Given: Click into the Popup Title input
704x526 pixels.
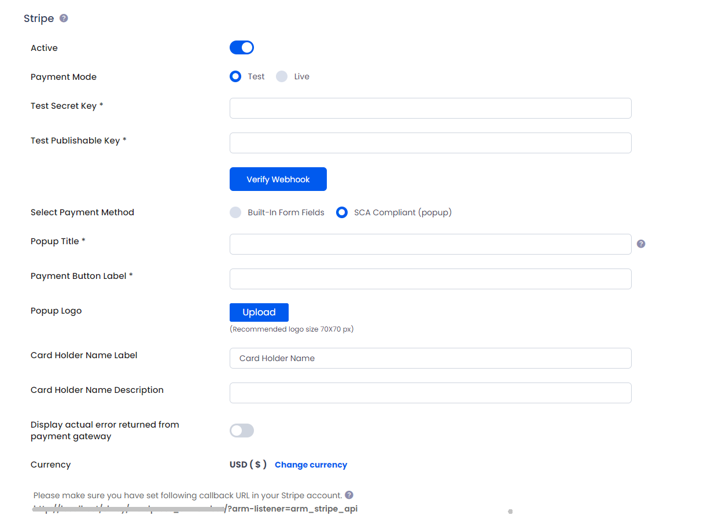Looking at the screenshot, I should point(430,244).
